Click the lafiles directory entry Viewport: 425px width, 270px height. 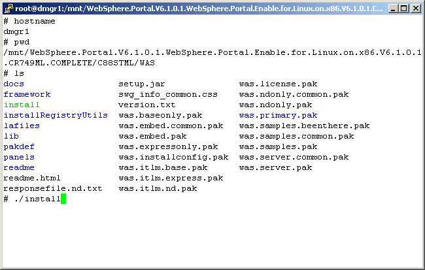(x=22, y=126)
